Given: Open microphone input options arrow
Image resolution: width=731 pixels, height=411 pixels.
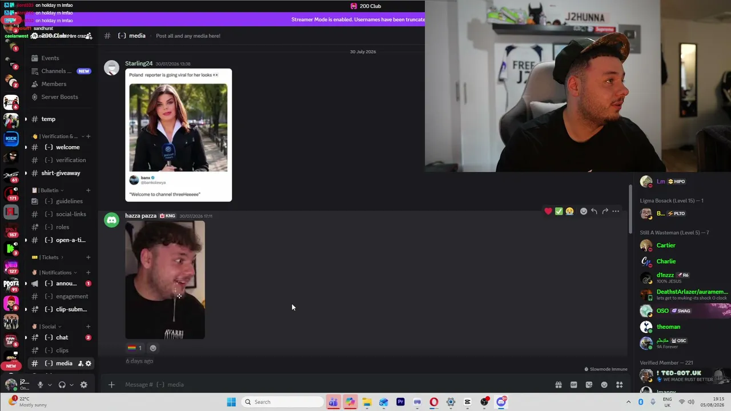Looking at the screenshot, I should tap(50, 385).
